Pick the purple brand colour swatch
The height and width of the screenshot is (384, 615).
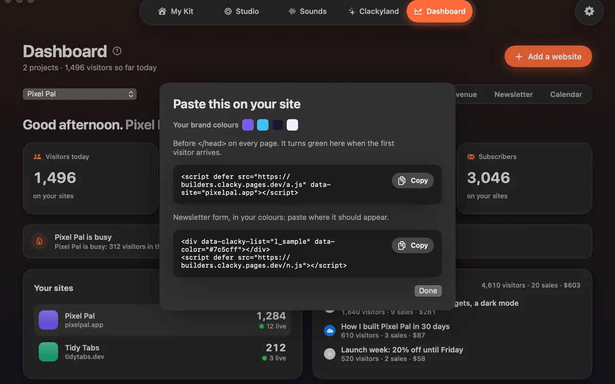pos(248,125)
